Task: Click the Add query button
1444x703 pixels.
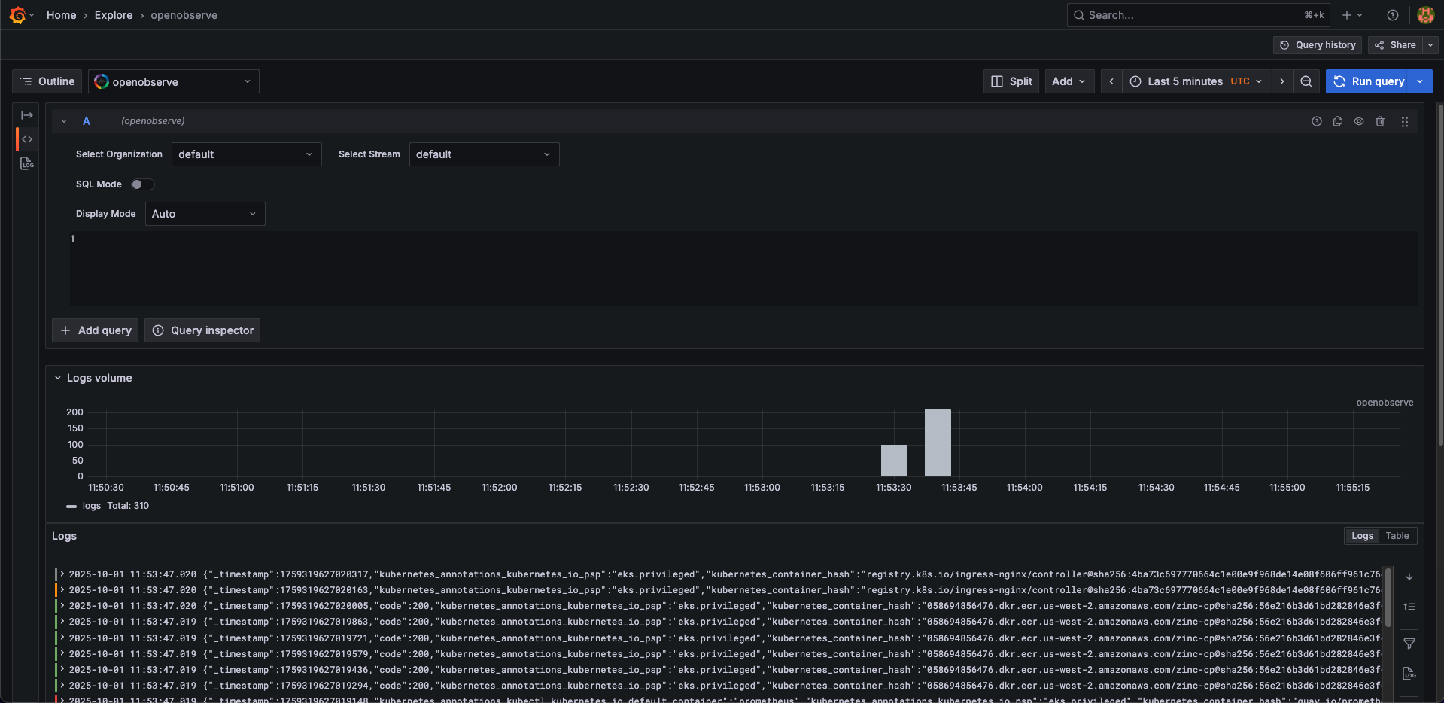Action: coord(96,330)
